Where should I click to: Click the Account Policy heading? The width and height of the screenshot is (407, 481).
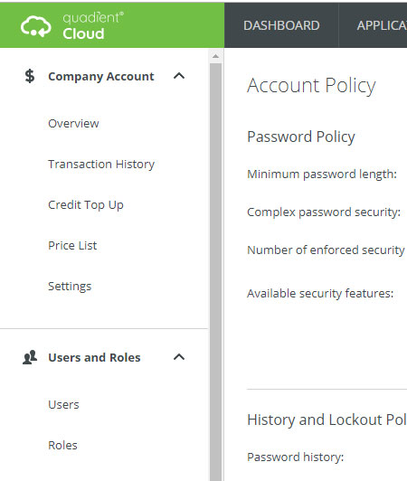311,86
